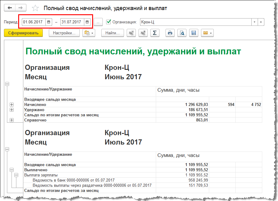
Task: Select the 186 673,51 Удержано cell
Action: 183,110
